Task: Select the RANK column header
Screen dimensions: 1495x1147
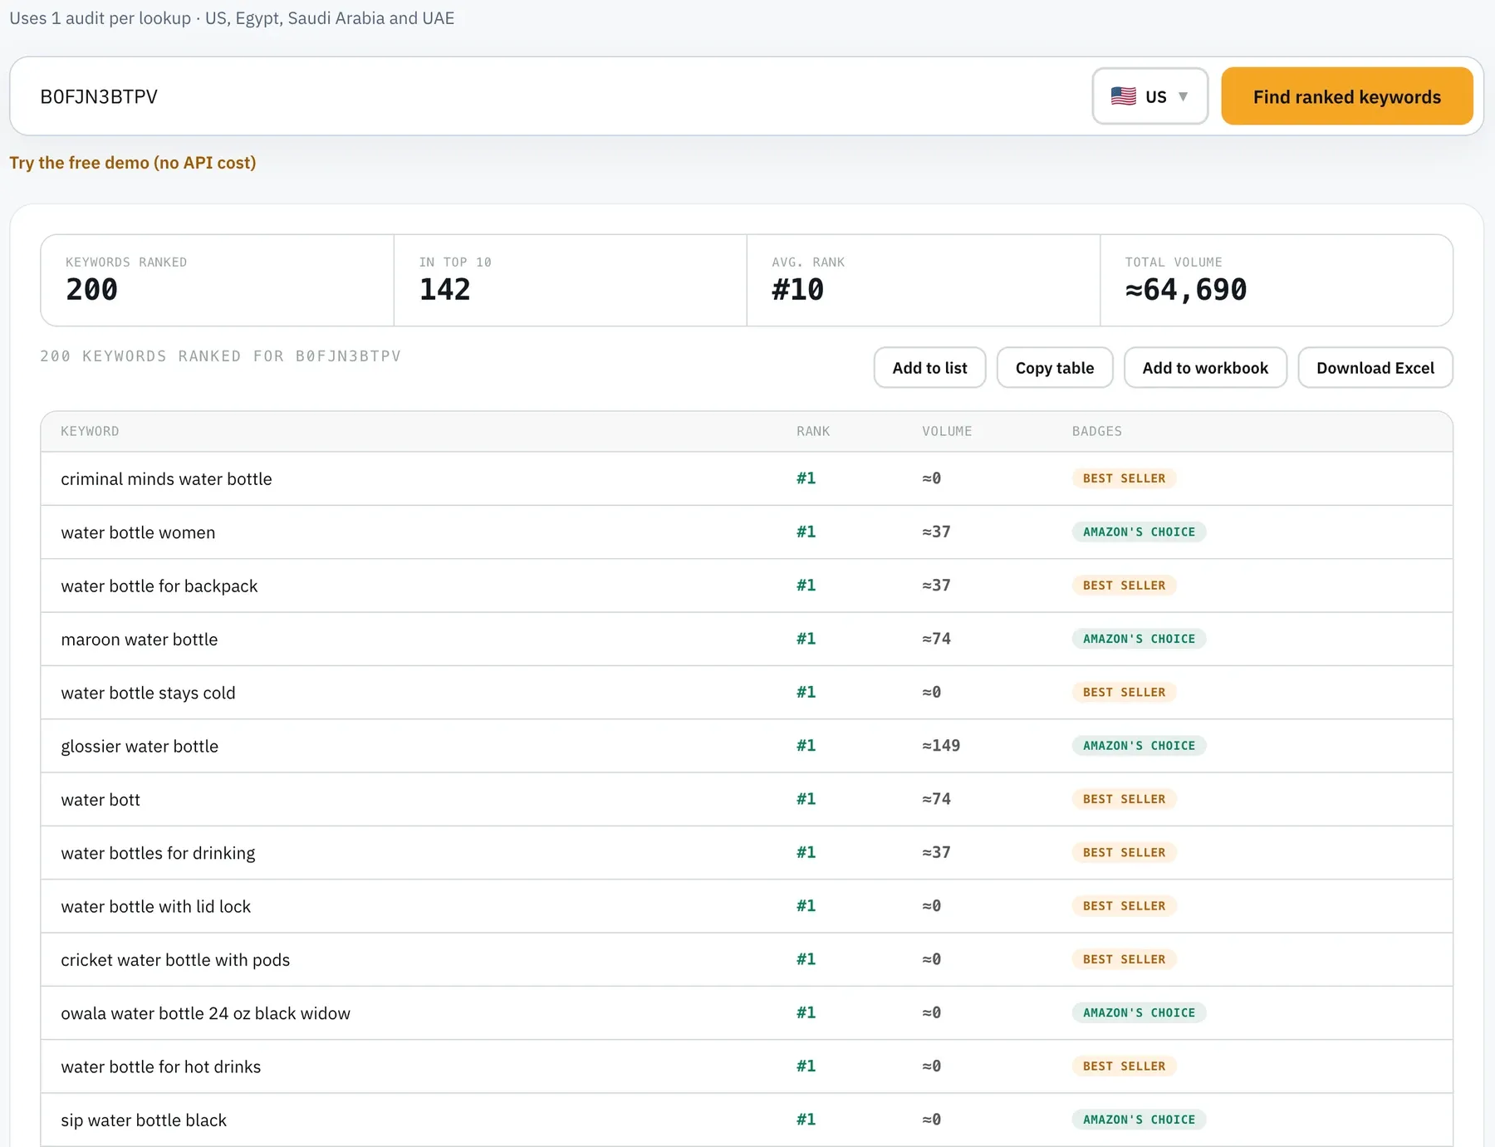Action: tap(813, 431)
